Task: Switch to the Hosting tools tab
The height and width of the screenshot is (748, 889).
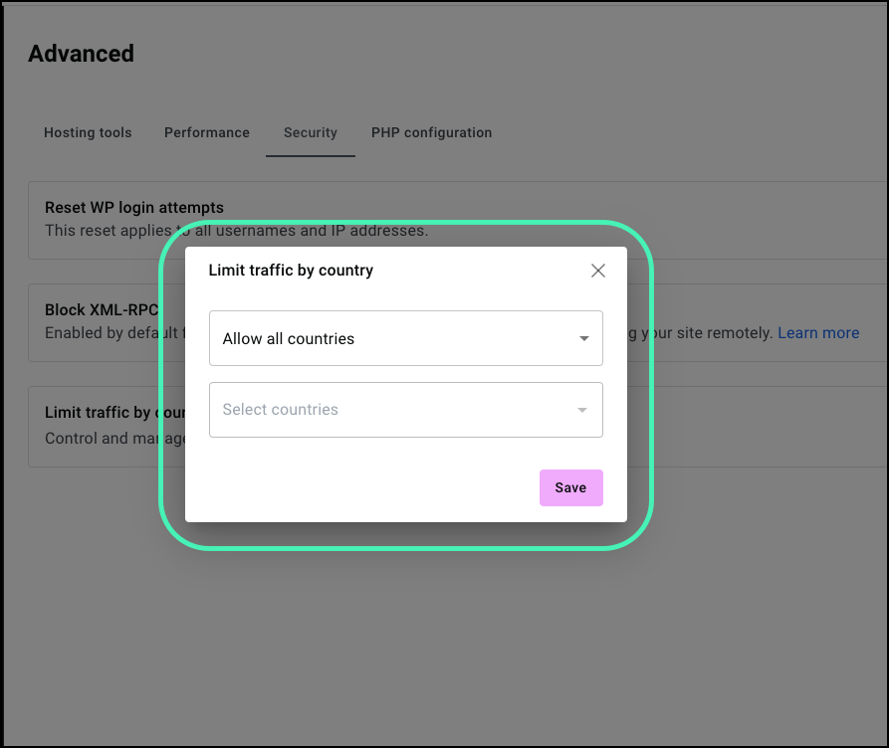Action: pyautogui.click(x=88, y=132)
